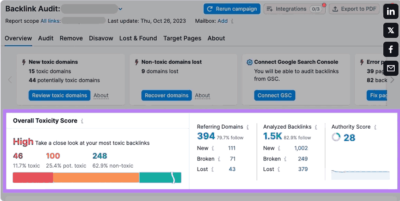The image size is (400, 201).
Task: Click info icon for Referring Domains New
Action: coord(213,148)
